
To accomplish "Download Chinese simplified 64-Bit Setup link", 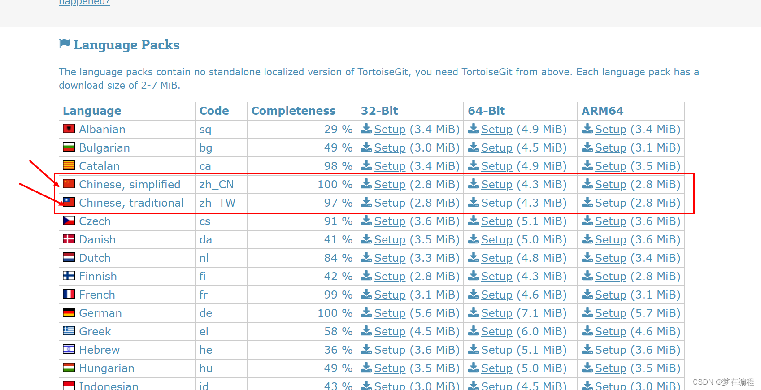I will click(x=497, y=185).
